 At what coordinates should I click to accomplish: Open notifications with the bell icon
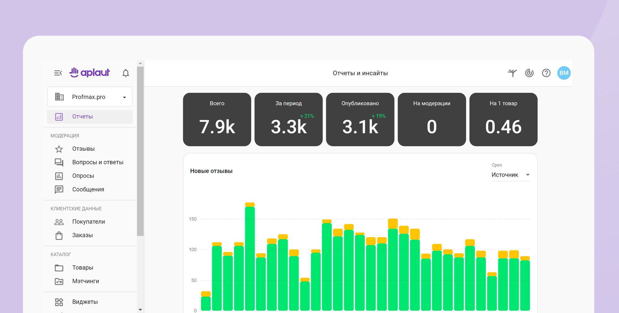pyautogui.click(x=126, y=73)
